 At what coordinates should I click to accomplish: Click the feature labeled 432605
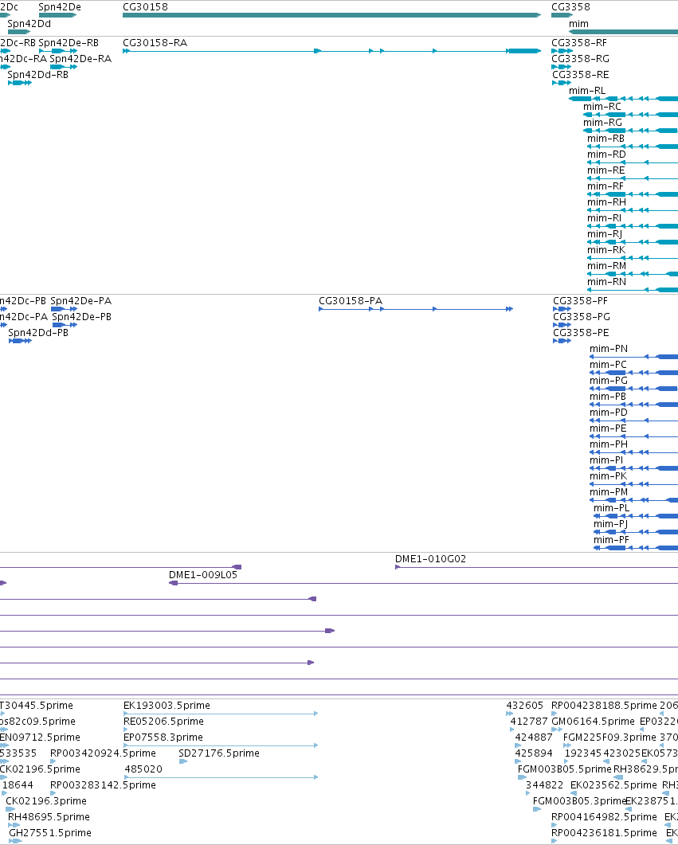coord(525,706)
